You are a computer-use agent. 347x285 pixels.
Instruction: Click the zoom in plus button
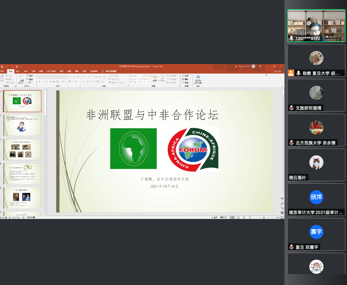point(273,218)
